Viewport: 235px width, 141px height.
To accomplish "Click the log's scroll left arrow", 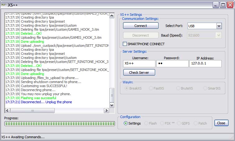I will [x=7, y=111].
